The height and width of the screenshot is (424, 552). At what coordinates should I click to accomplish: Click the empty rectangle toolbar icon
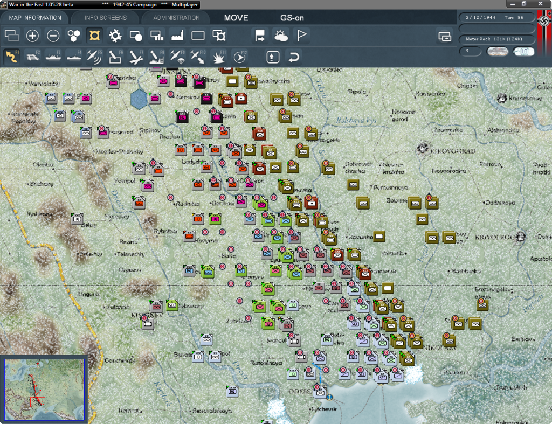click(198, 36)
